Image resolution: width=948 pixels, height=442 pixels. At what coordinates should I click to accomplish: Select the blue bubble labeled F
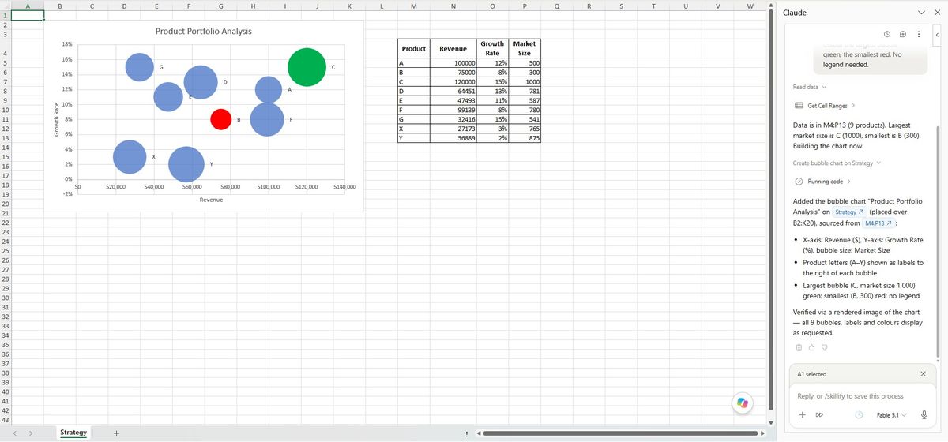268,119
